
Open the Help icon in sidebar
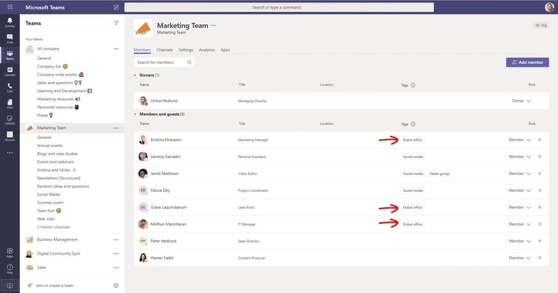10,269
